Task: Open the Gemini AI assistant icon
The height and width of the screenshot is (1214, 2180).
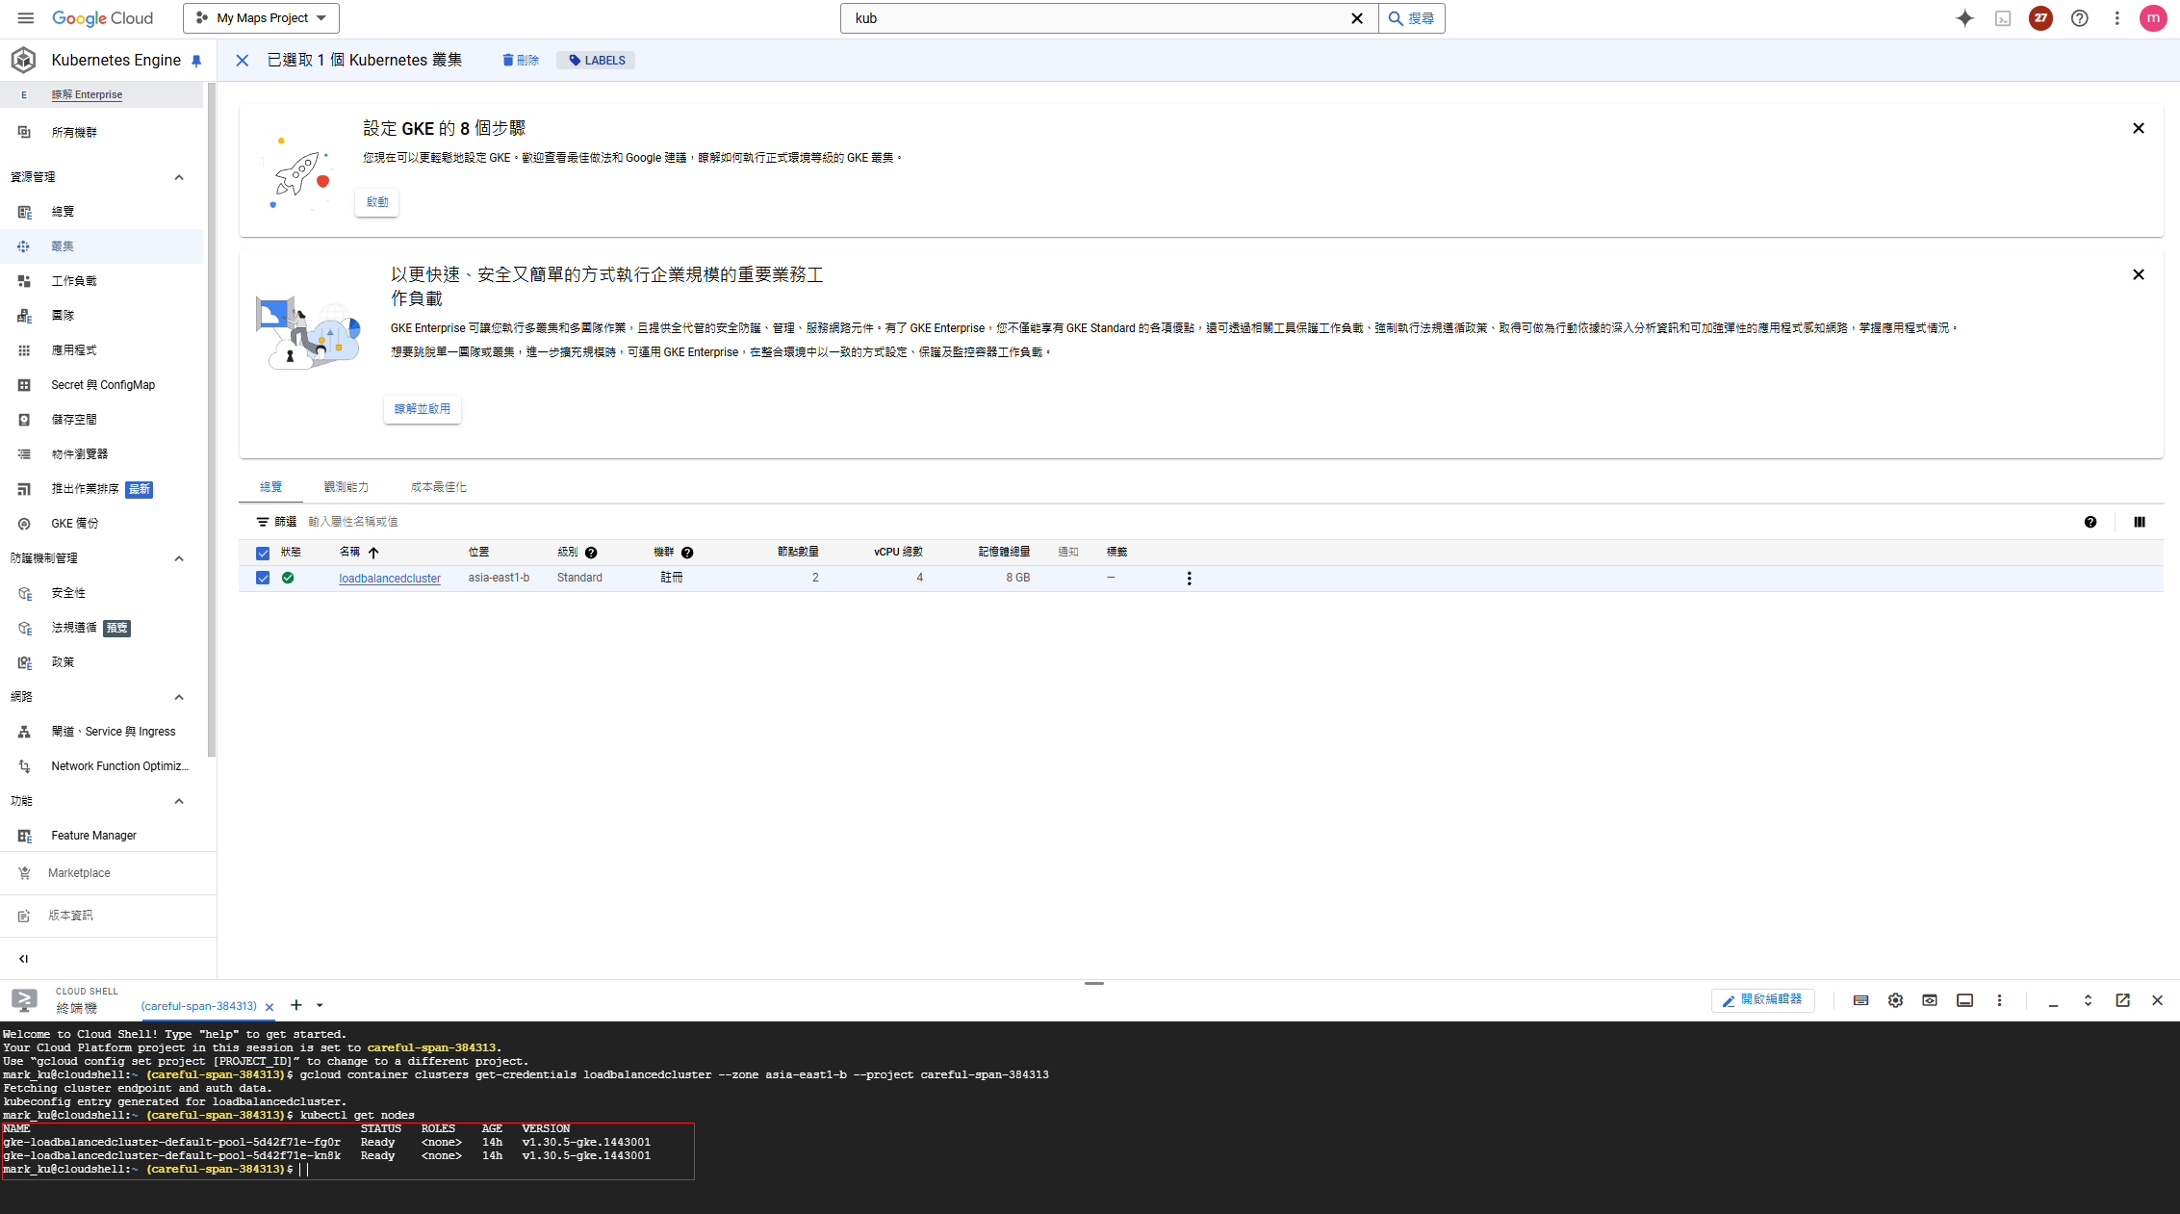Action: (x=1965, y=18)
